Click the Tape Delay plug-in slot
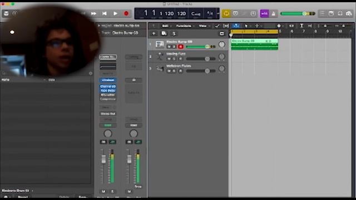Image resolution: width=356 pixels, height=200 pixels. 108,91
